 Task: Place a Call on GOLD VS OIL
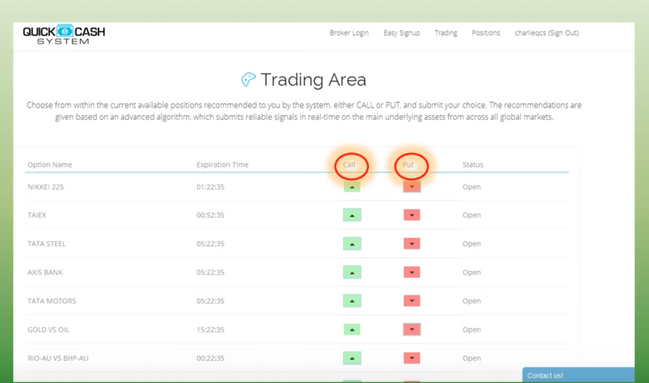(x=352, y=330)
